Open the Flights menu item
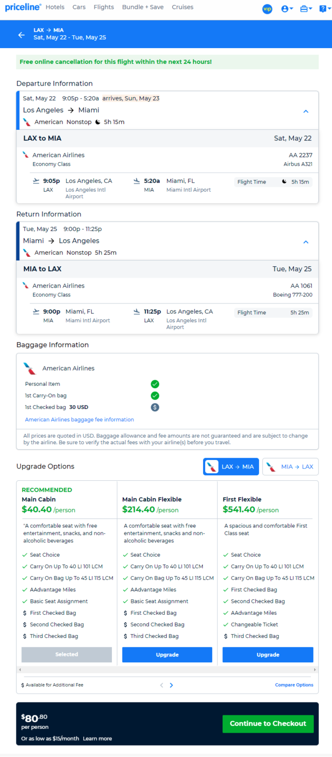332x757 pixels. [x=104, y=7]
